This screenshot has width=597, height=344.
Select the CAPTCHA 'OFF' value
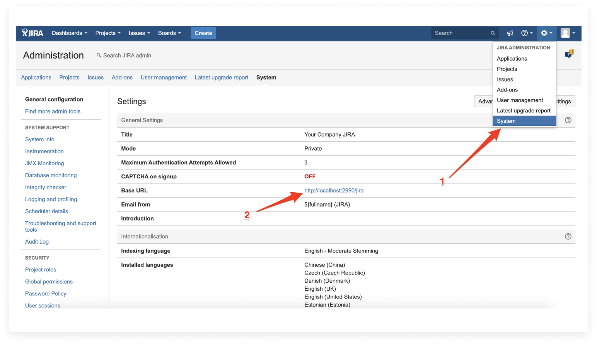click(310, 176)
